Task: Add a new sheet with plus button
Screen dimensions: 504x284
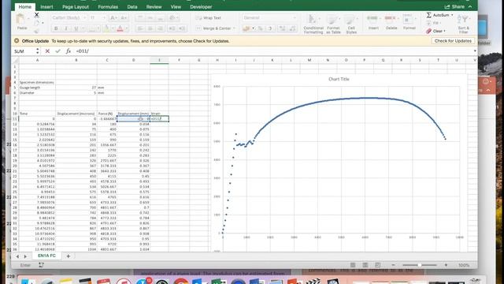Action: pos(69,256)
